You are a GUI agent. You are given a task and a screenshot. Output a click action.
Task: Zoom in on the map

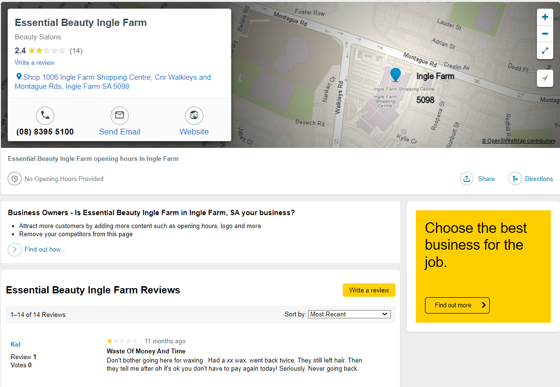coord(545,17)
